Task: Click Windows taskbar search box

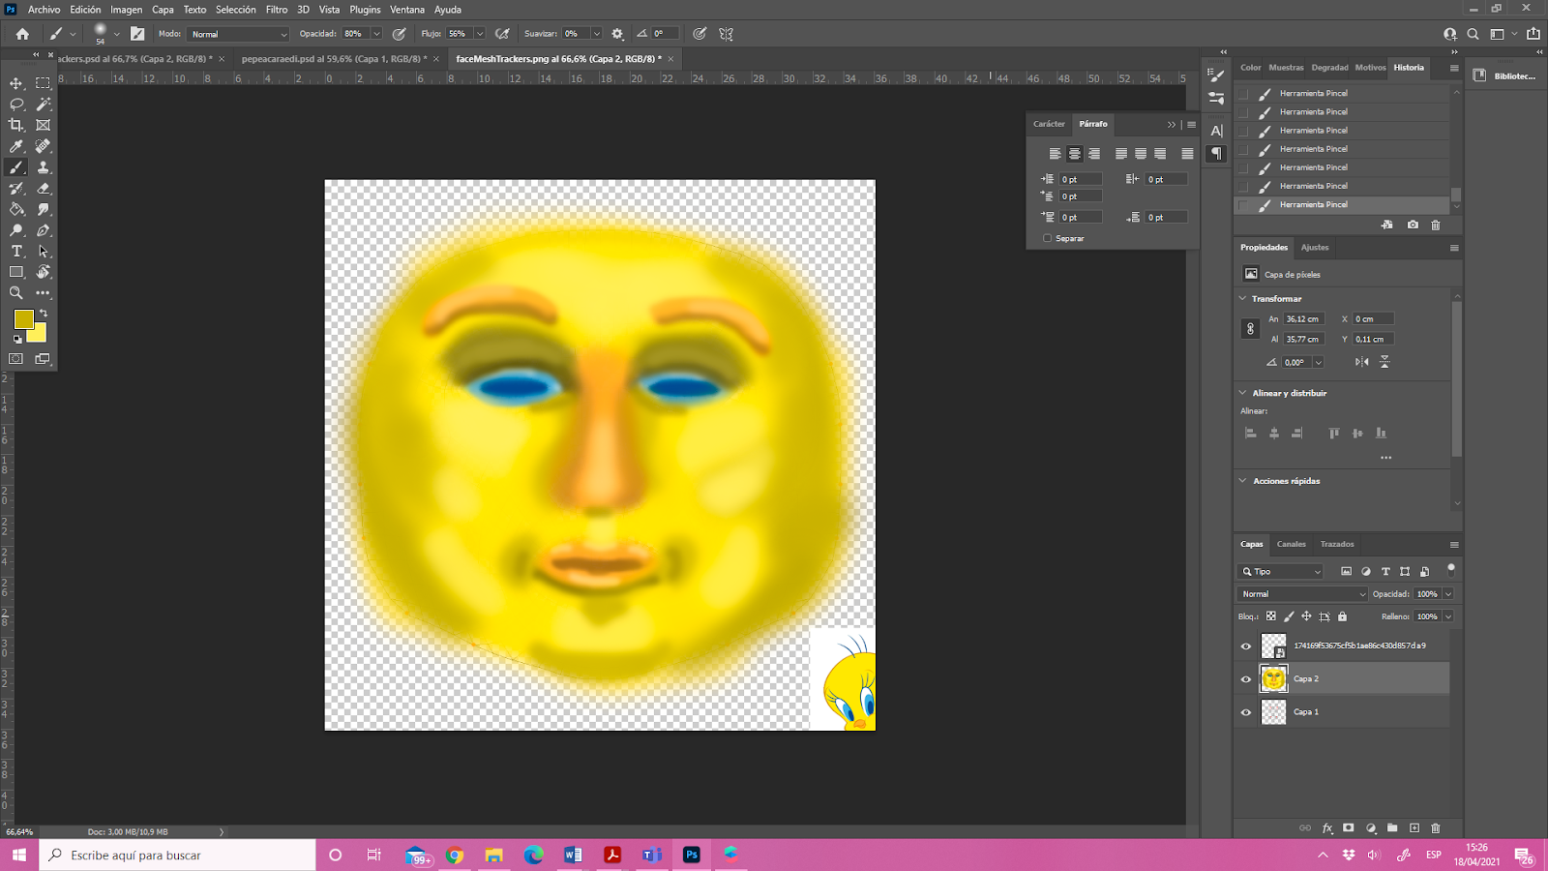Action: (178, 856)
